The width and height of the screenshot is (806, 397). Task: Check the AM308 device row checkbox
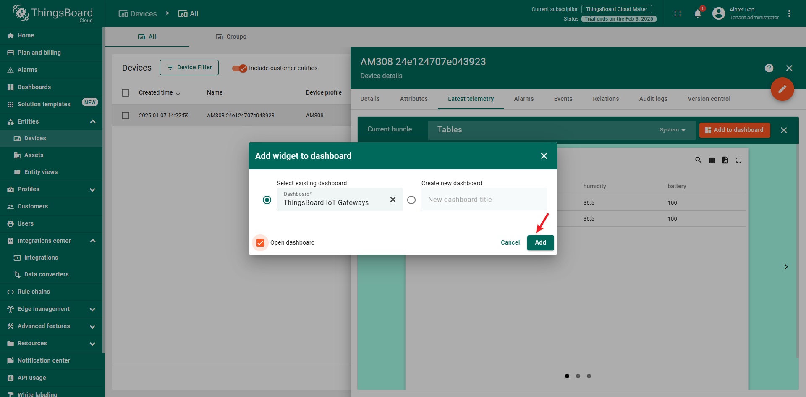(x=126, y=116)
